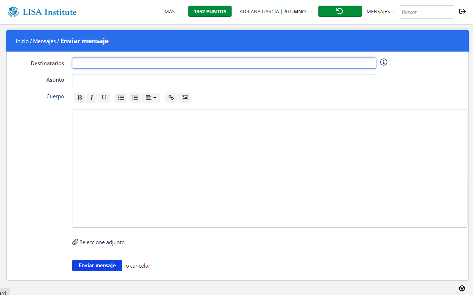Screen dimensions: 473x295
Task: Click the logout arrow icon
Action: coord(462,12)
